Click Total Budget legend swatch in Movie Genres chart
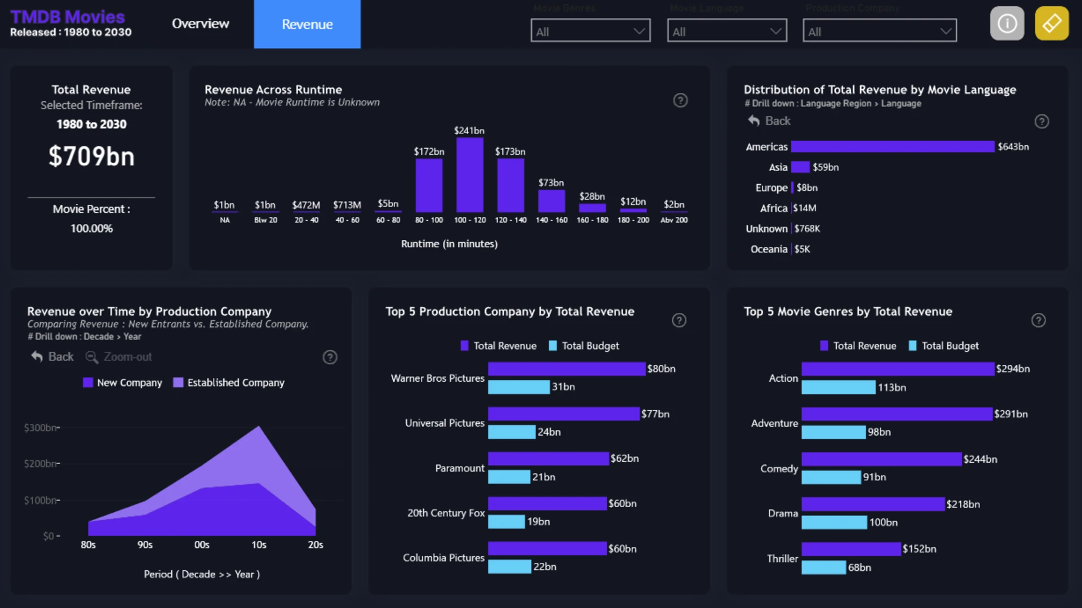The image size is (1082, 608). (x=912, y=346)
